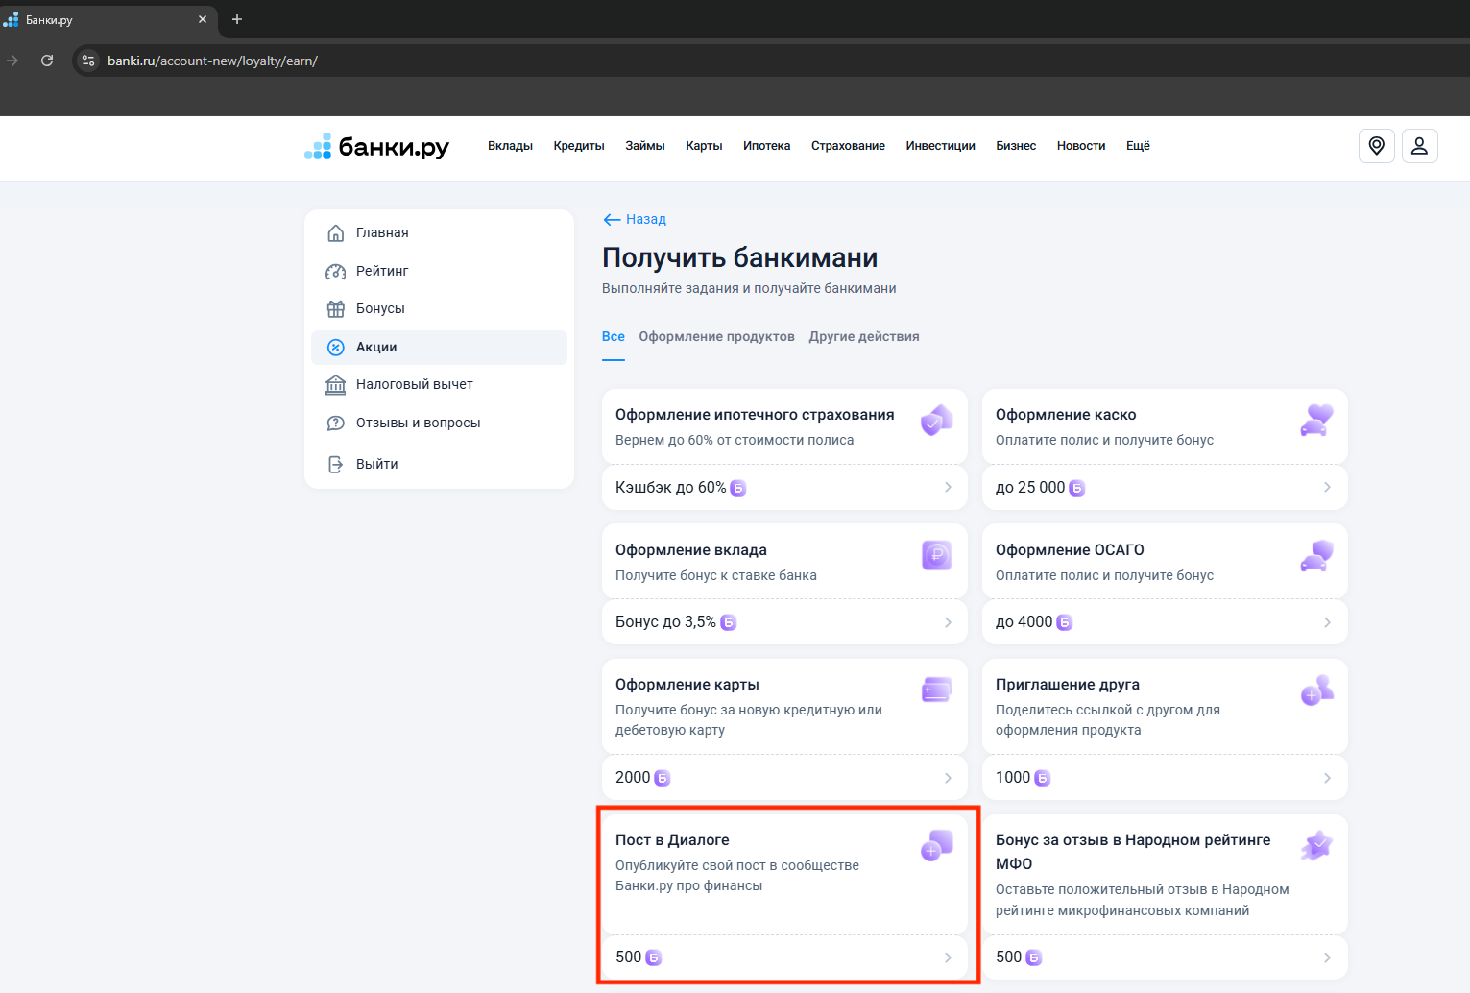Close the Банки.ру browser tab
The image size is (1470, 993).
(x=203, y=19)
